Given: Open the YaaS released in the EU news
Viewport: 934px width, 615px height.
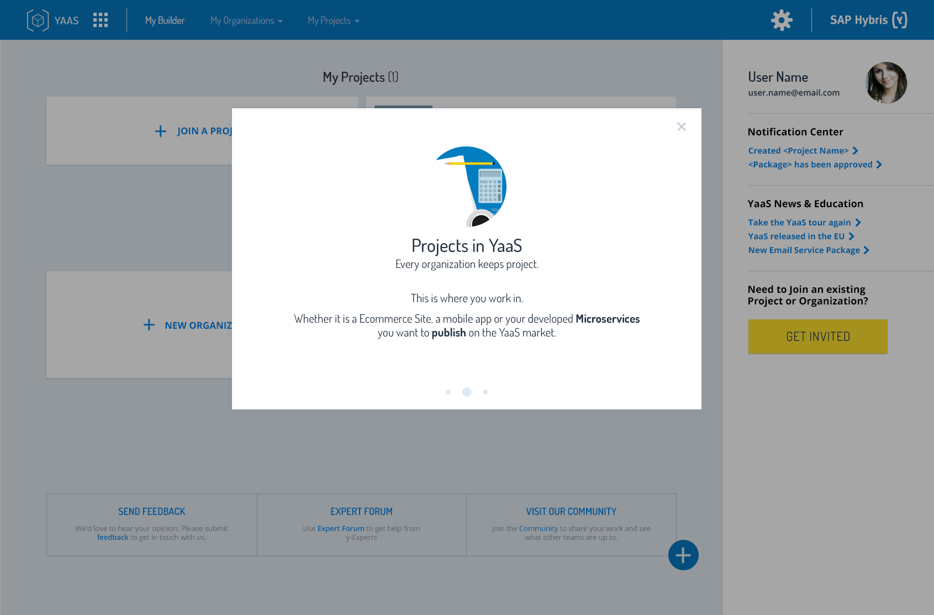Looking at the screenshot, I should click(x=801, y=236).
